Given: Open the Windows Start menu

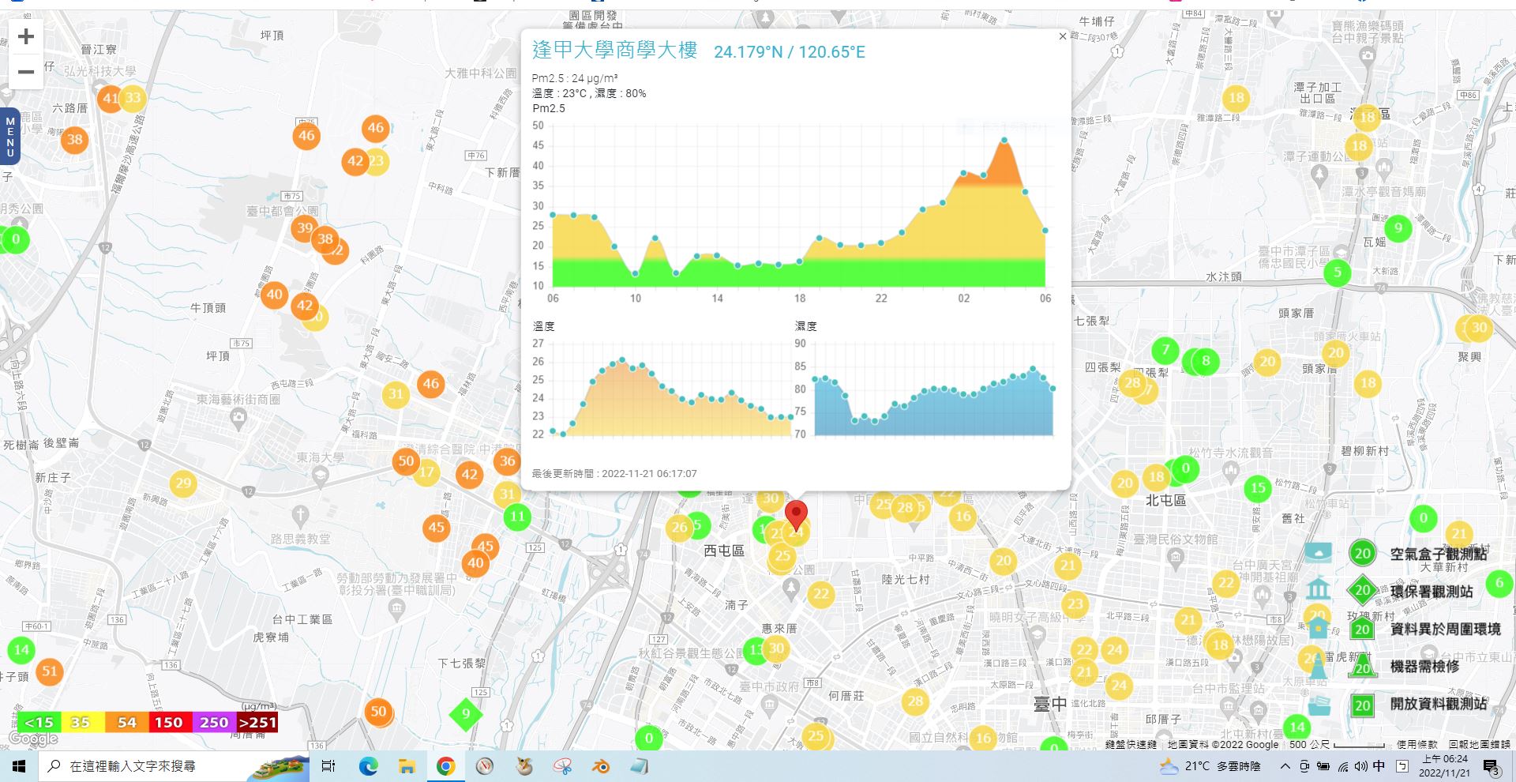Looking at the screenshot, I should (18, 766).
